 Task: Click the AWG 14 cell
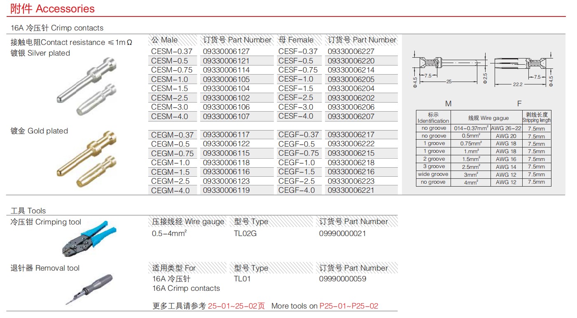[x=506, y=167]
